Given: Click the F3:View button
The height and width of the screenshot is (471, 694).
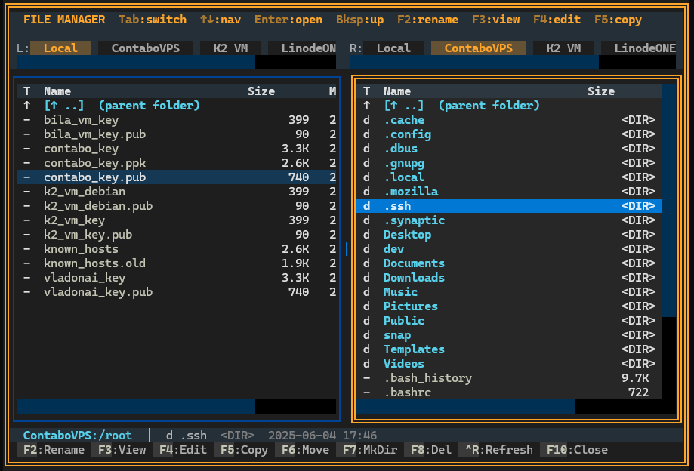Looking at the screenshot, I should (119, 450).
